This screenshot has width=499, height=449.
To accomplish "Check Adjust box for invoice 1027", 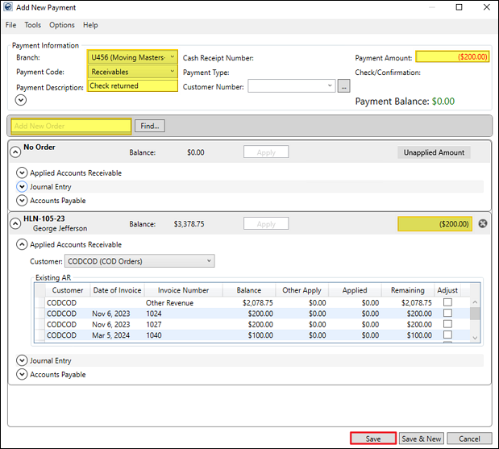I will [447, 324].
